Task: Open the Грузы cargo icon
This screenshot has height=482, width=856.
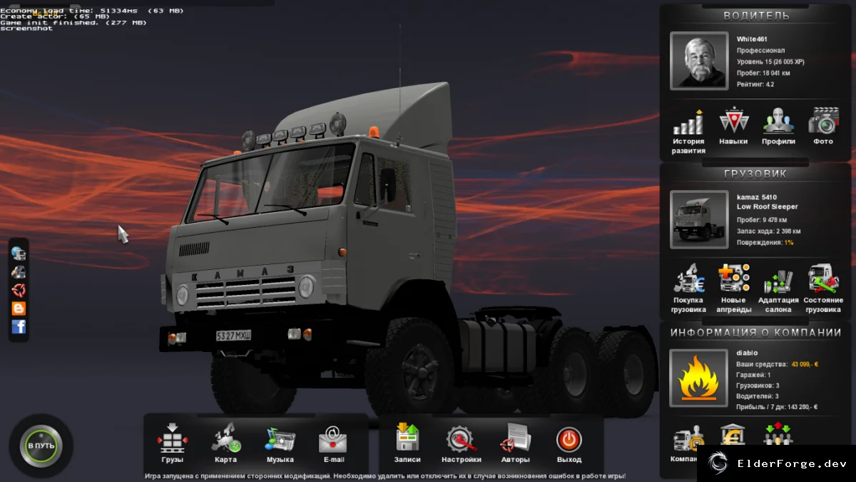Action: 172,438
